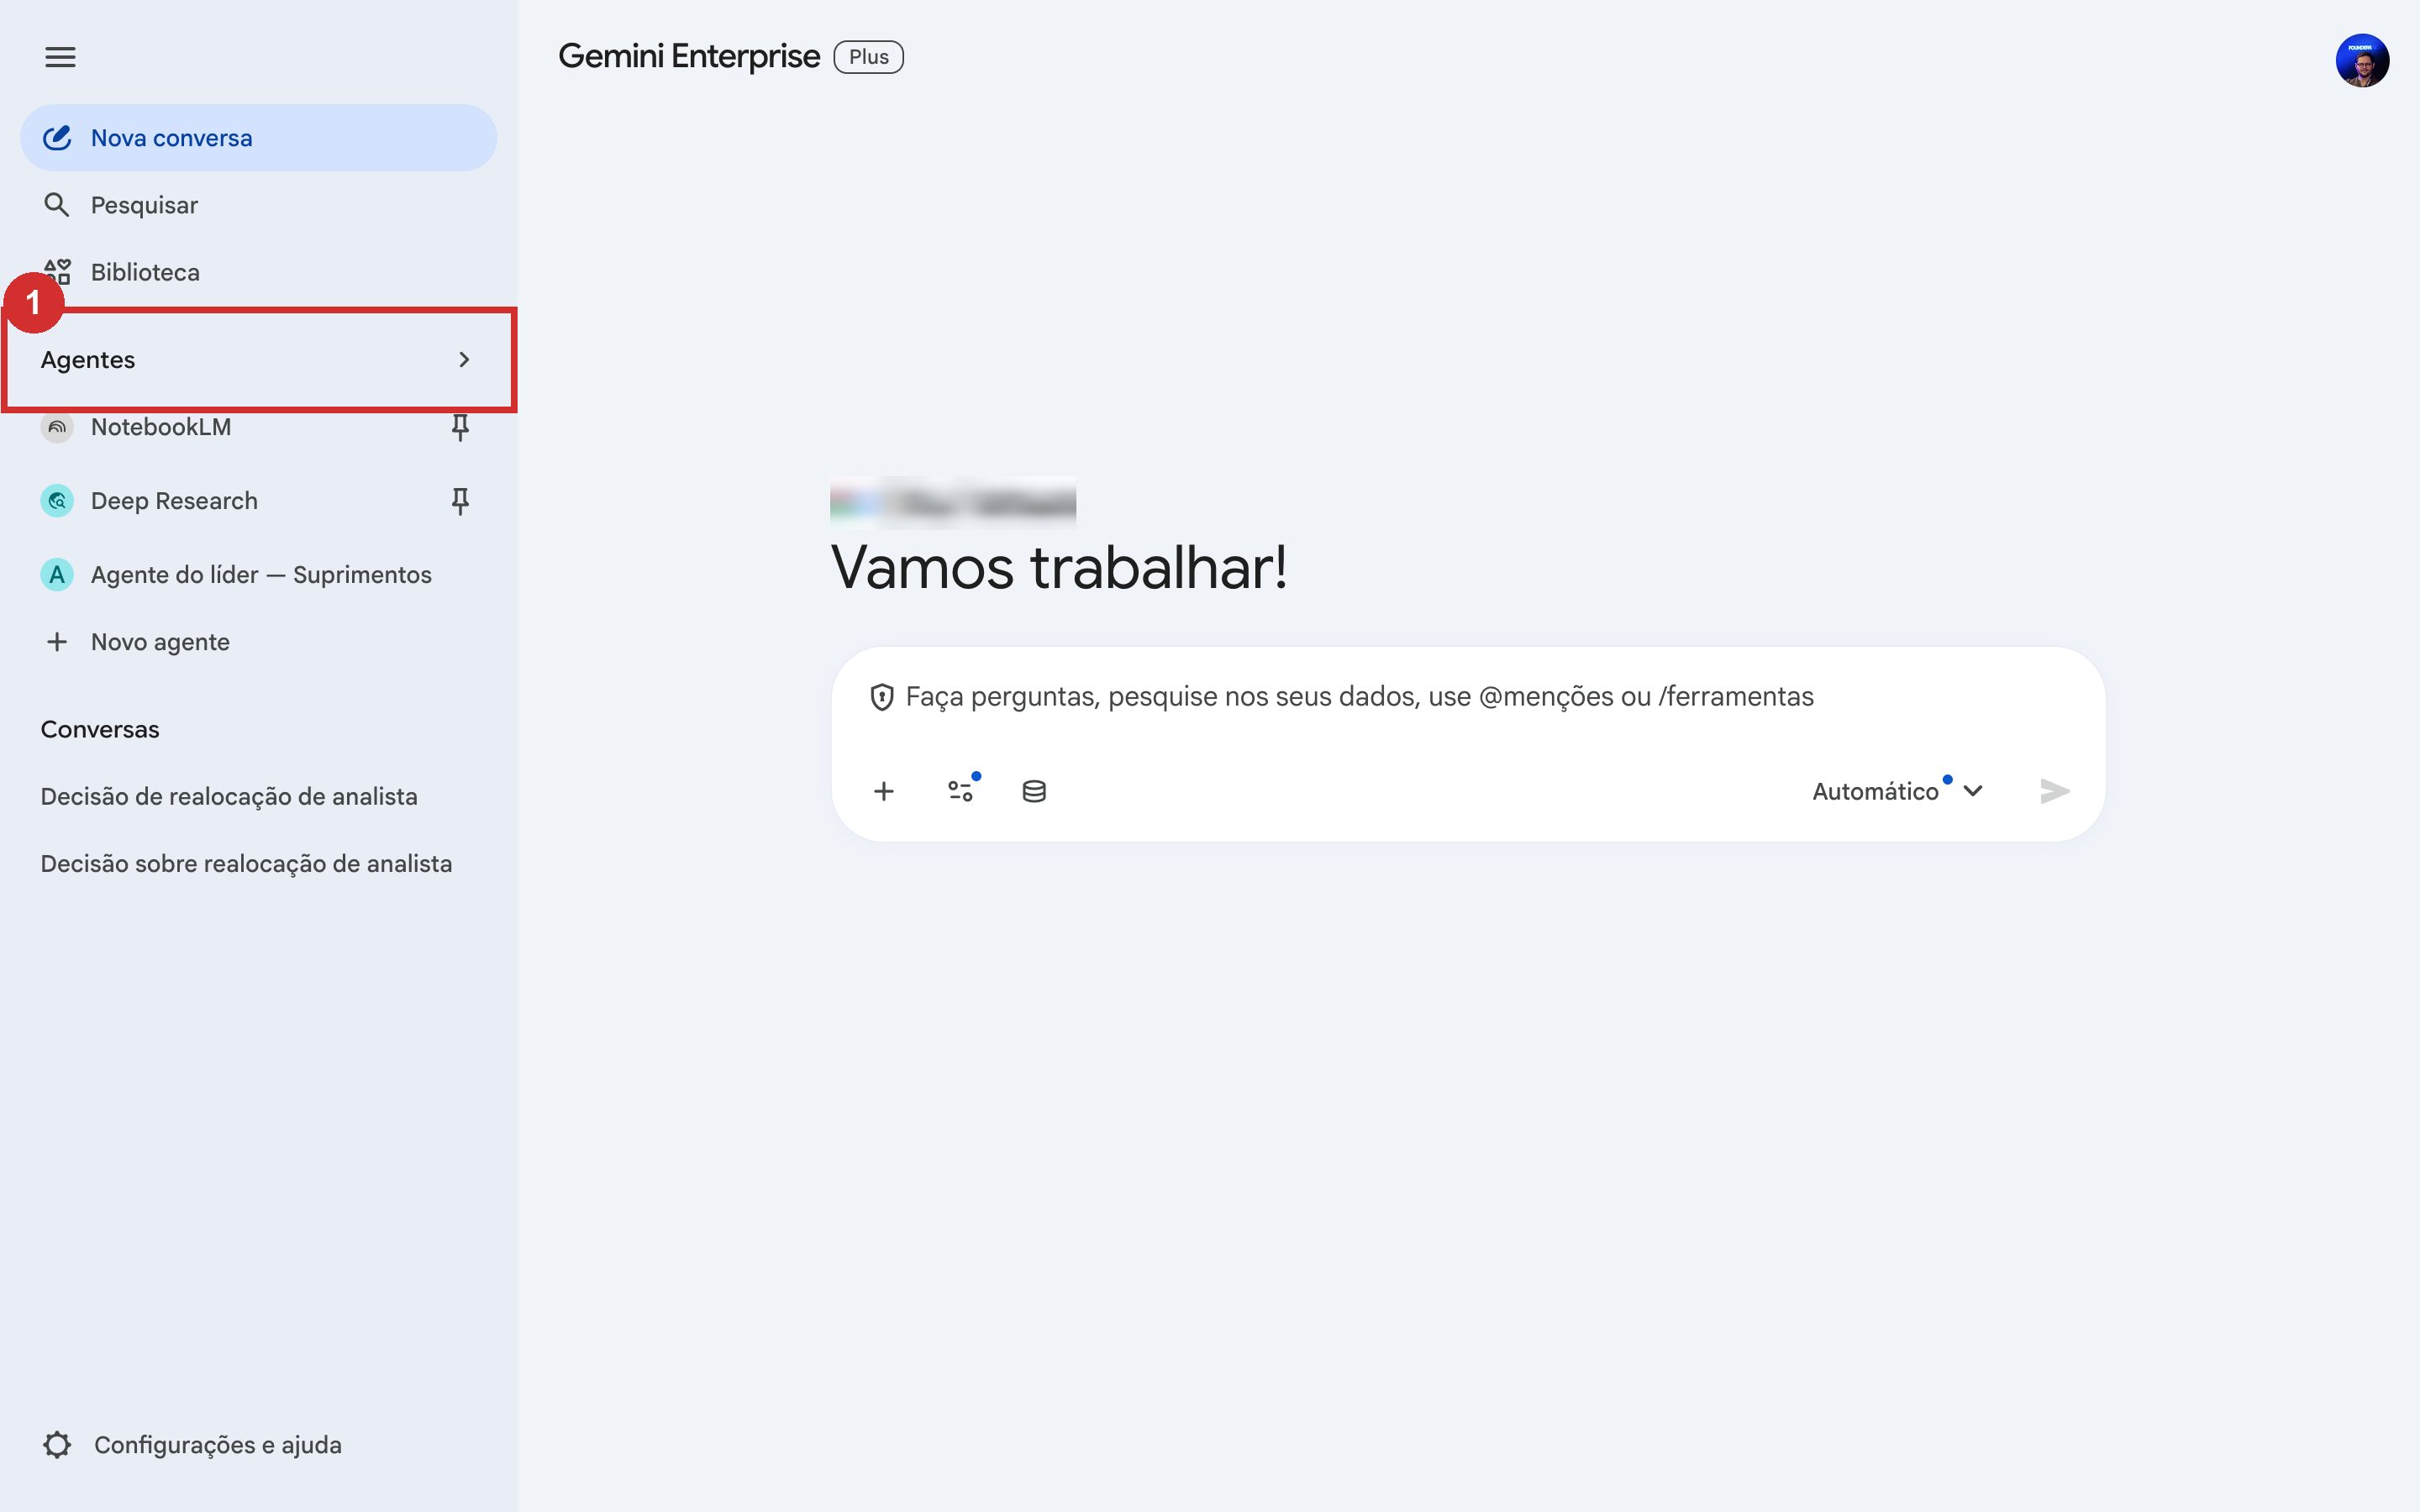Click the Agente do líder avatar icon
2420x1512 pixels.
(57, 575)
